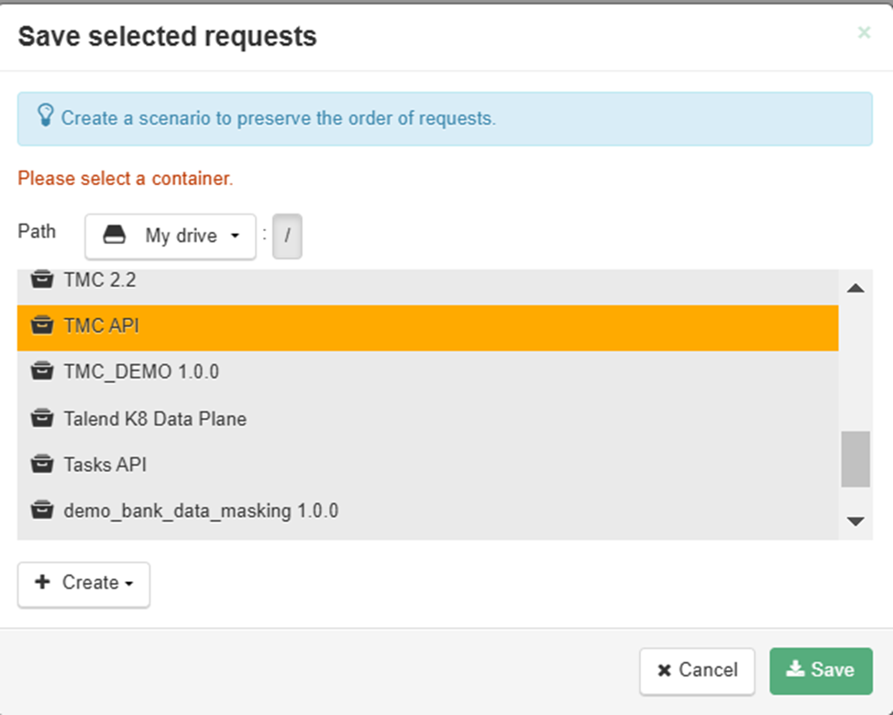Click the archive icon beside demo_bank_data_masking
This screenshot has width=893, height=715.
[x=40, y=511]
